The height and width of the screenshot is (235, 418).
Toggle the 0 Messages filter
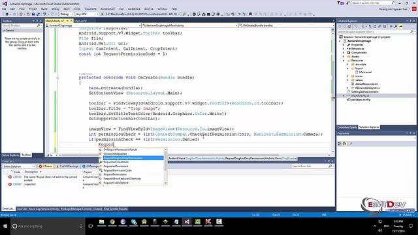[x=90, y=166]
